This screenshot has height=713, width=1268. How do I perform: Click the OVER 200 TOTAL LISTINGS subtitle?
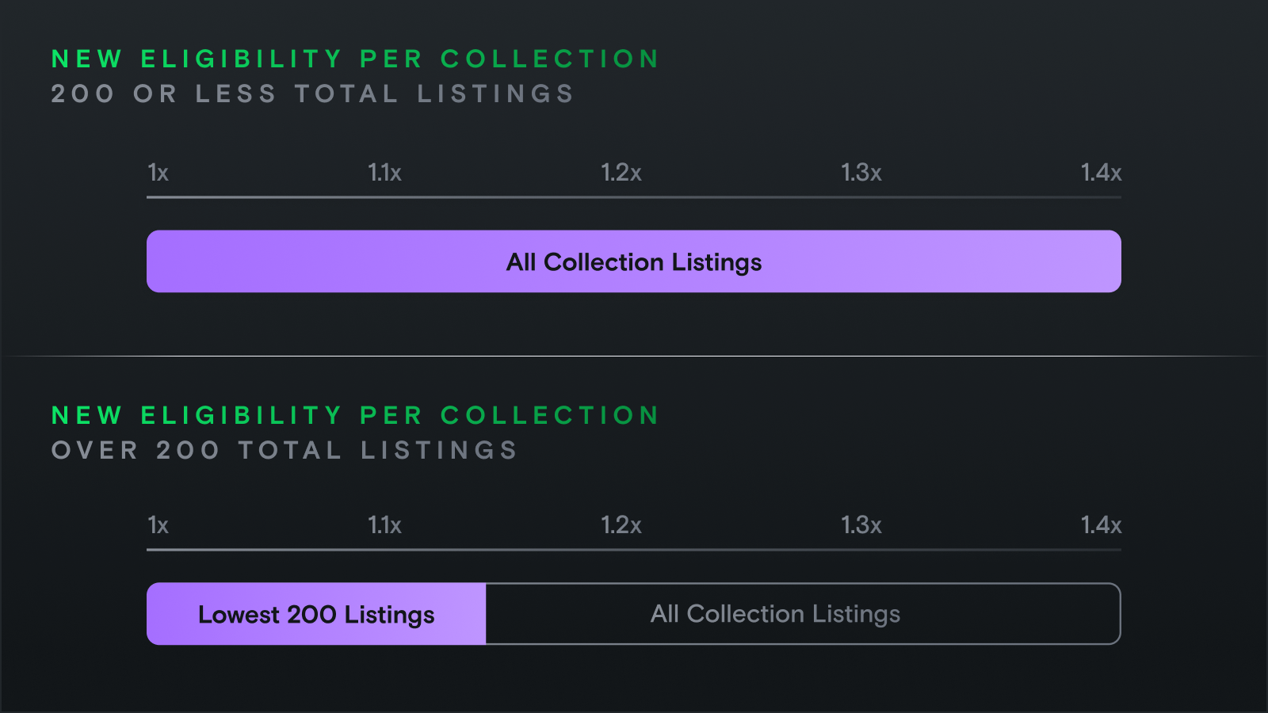click(285, 451)
